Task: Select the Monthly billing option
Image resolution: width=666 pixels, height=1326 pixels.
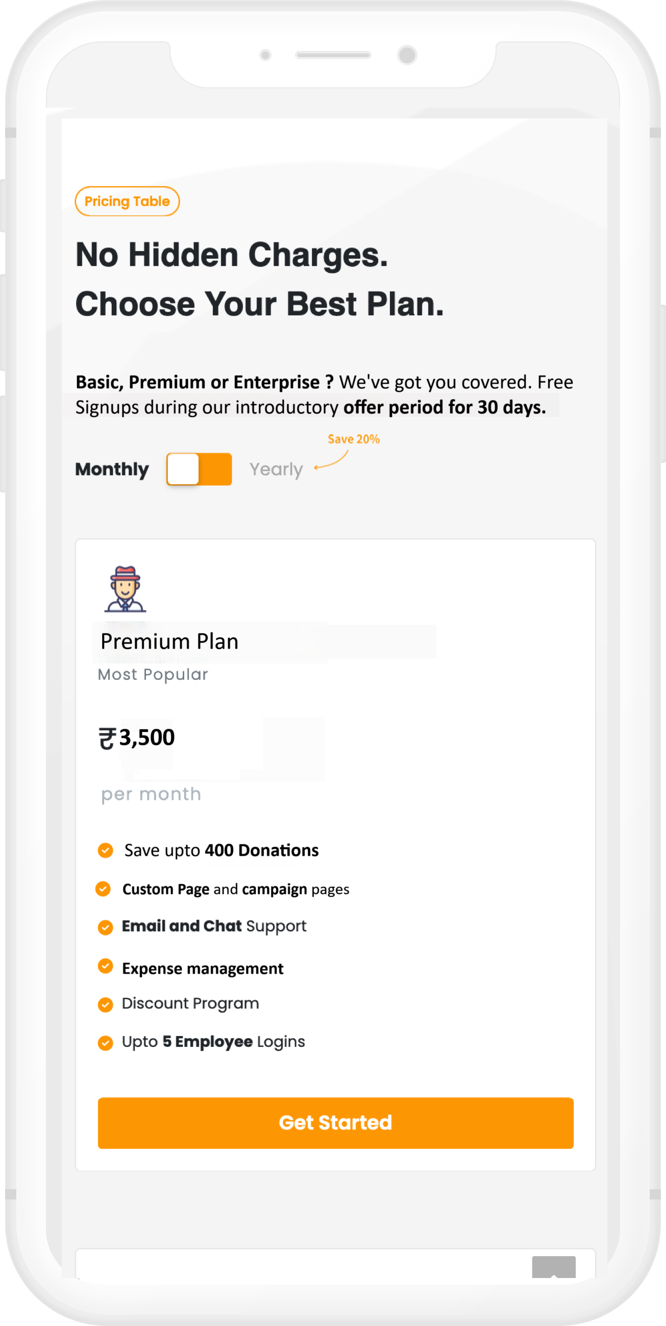Action: (112, 469)
